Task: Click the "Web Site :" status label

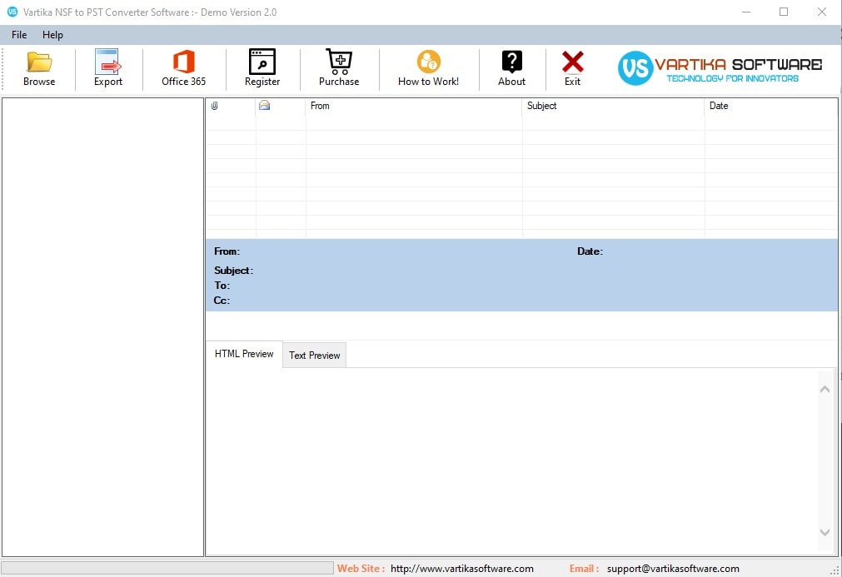Action: pos(361,569)
